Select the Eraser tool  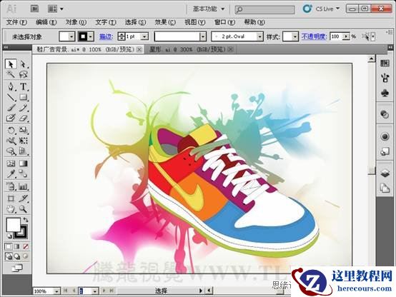click(24, 118)
